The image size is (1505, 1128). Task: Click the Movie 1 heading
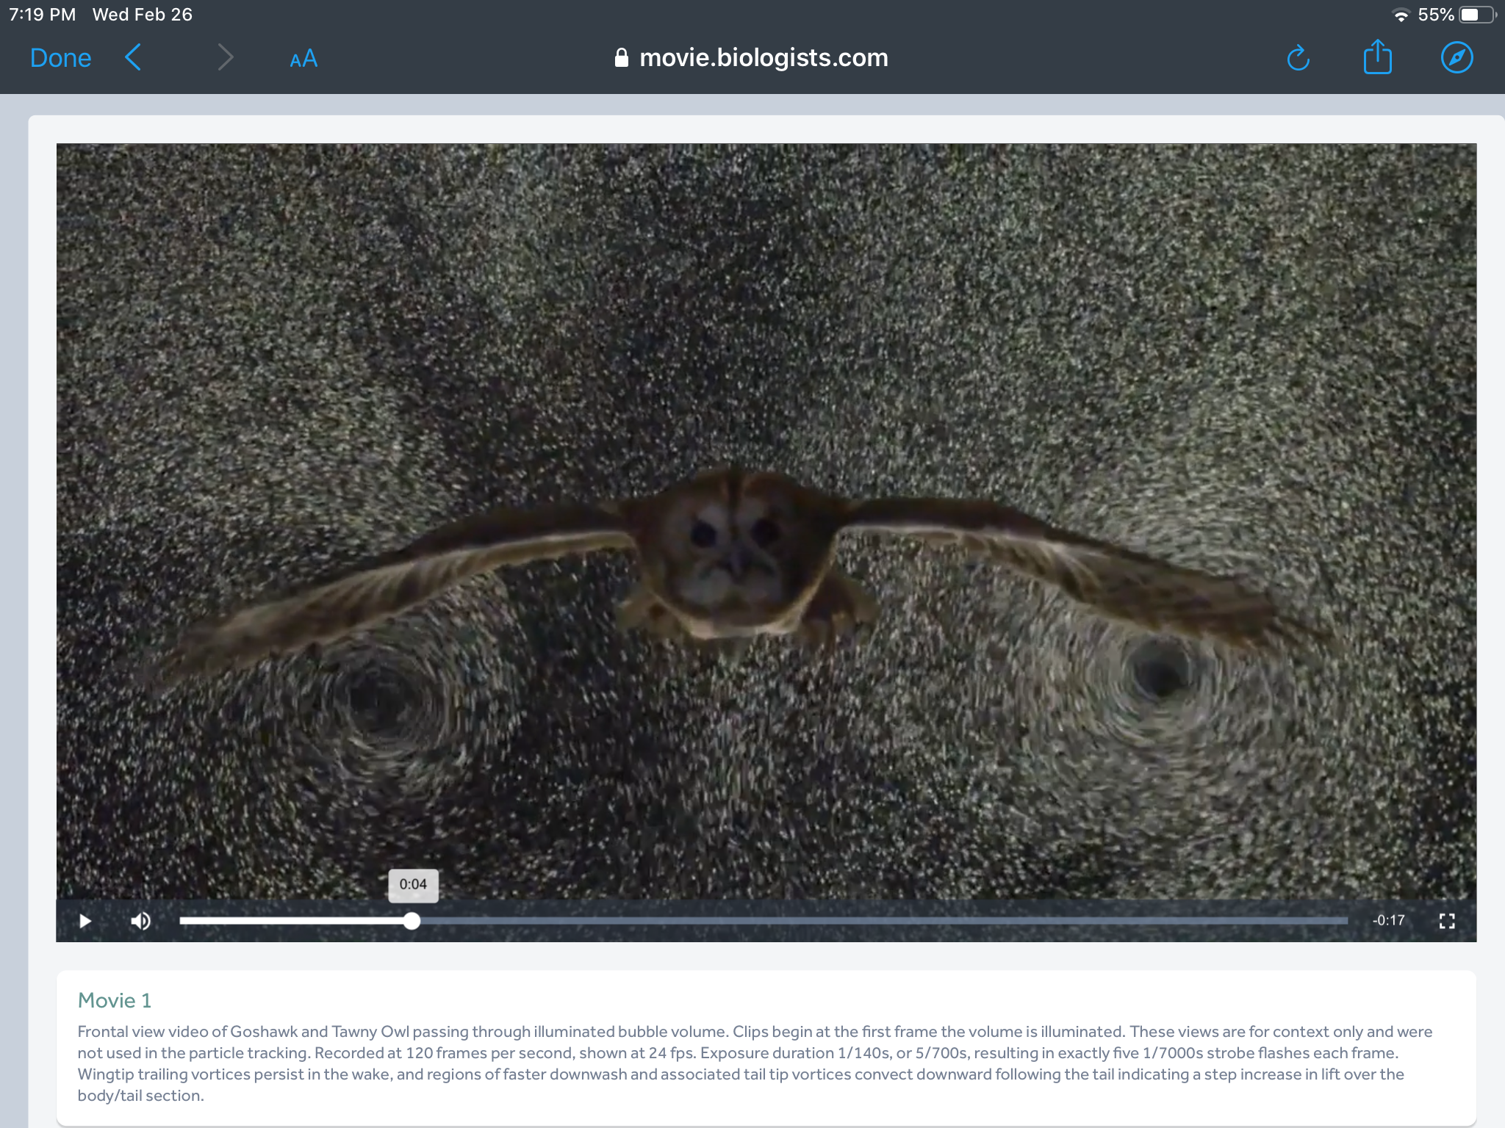pyautogui.click(x=115, y=1000)
